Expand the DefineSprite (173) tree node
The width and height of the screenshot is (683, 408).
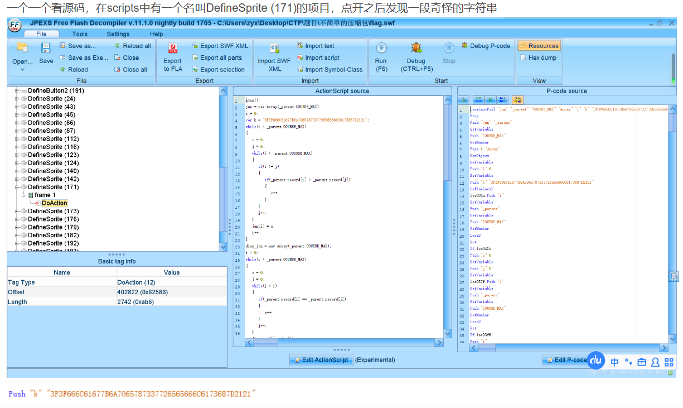pos(17,211)
